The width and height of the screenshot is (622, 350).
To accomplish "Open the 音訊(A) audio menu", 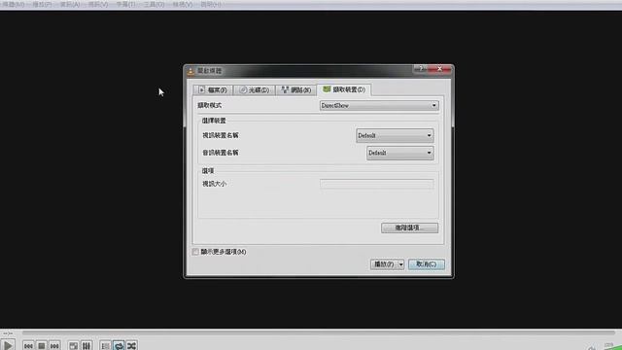I will tap(70, 4).
